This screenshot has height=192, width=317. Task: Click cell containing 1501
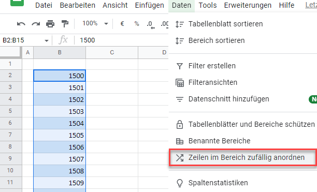click(x=60, y=87)
